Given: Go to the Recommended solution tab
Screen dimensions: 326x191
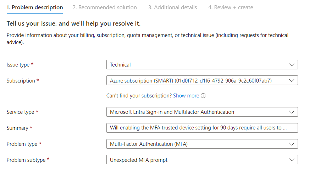Looking at the screenshot, I should (x=105, y=7).
